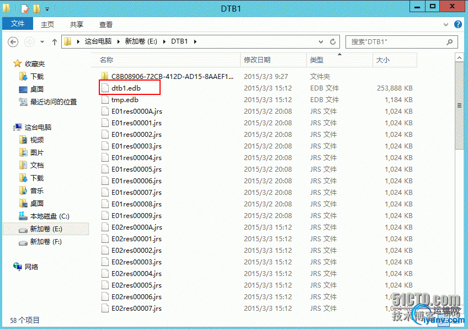Click the system menu folder icon in title bar

pyautogui.click(x=6, y=8)
